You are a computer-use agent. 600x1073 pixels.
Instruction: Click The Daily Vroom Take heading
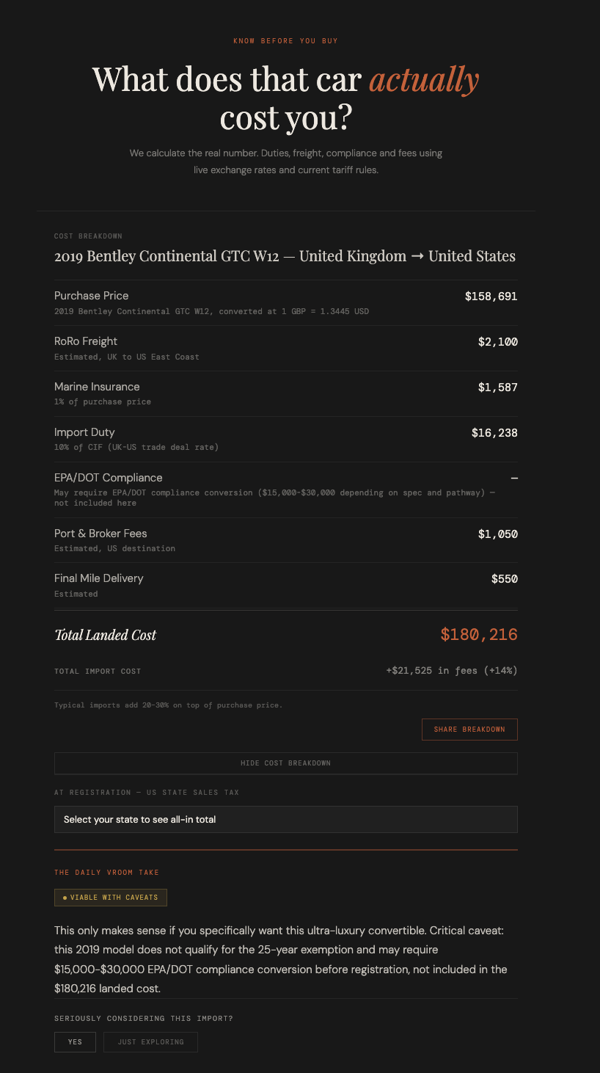click(x=106, y=873)
